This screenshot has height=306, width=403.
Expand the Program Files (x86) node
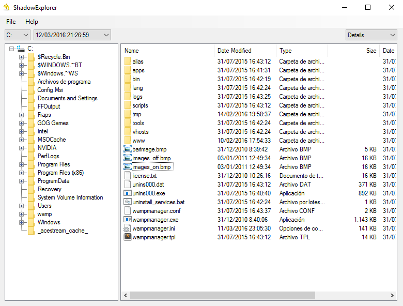click(x=21, y=173)
